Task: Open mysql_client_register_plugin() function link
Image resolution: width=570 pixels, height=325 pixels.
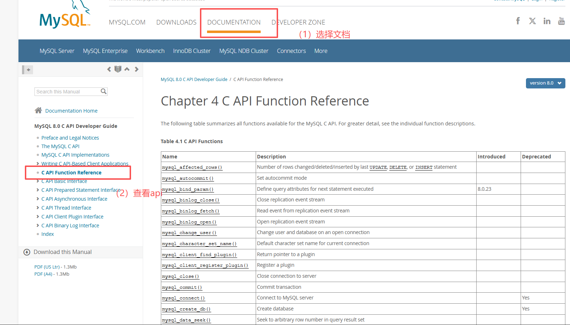Action: [x=205, y=265]
